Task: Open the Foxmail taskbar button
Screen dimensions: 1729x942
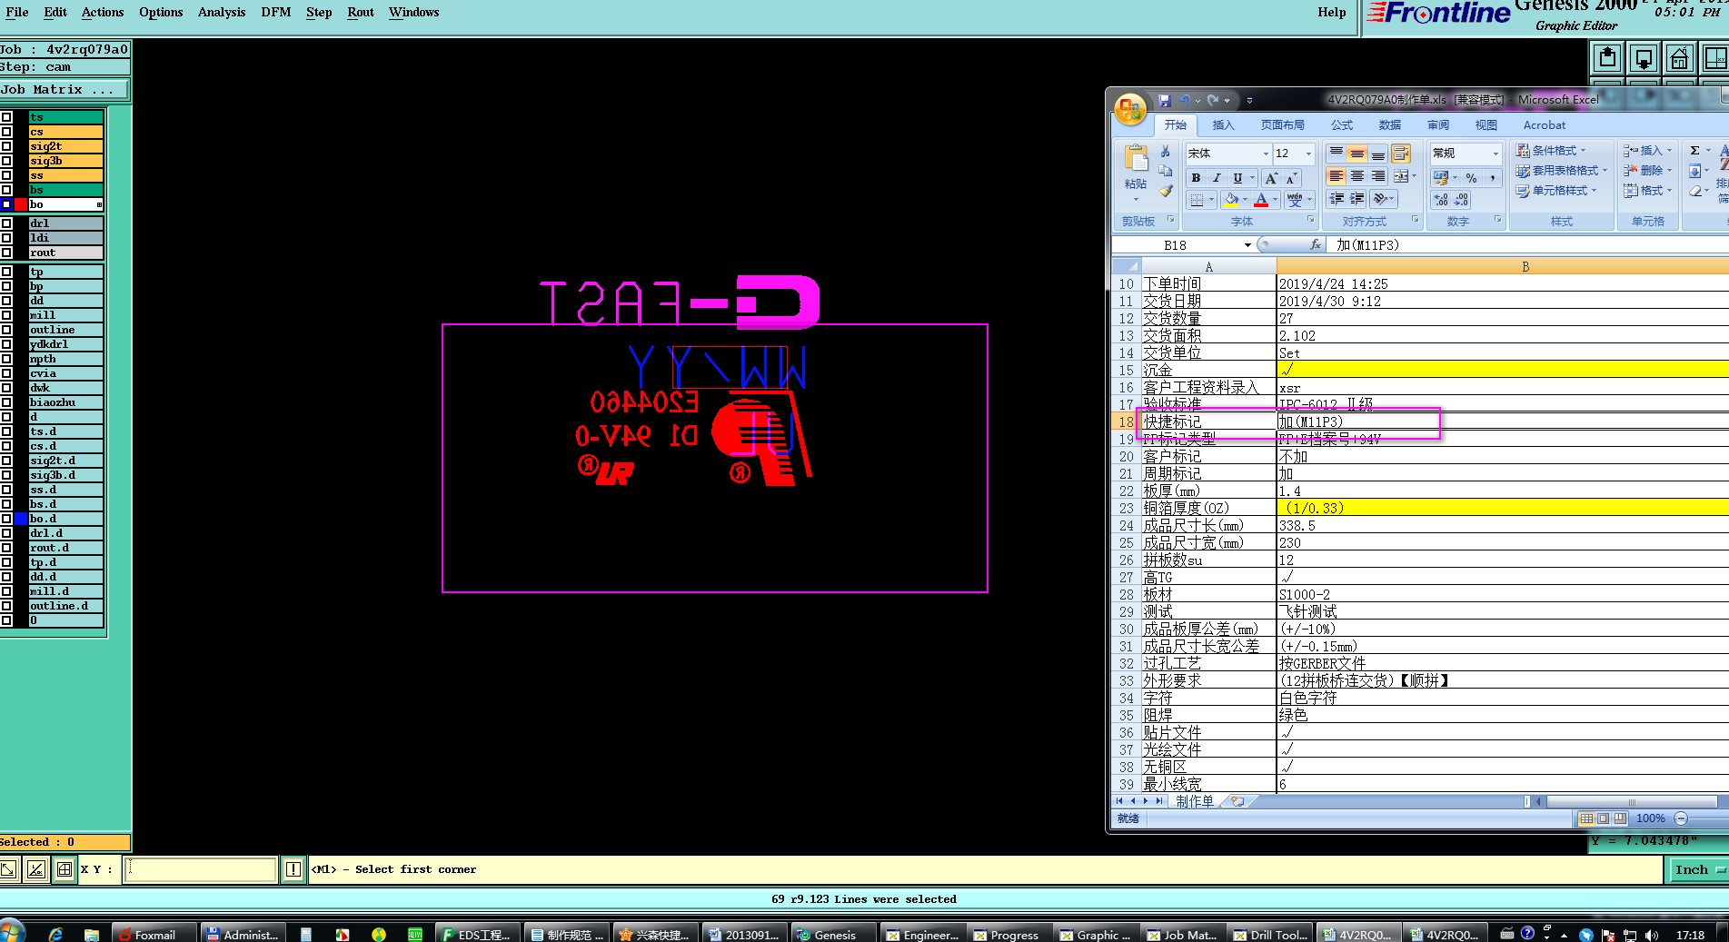Action: pyautogui.click(x=154, y=934)
